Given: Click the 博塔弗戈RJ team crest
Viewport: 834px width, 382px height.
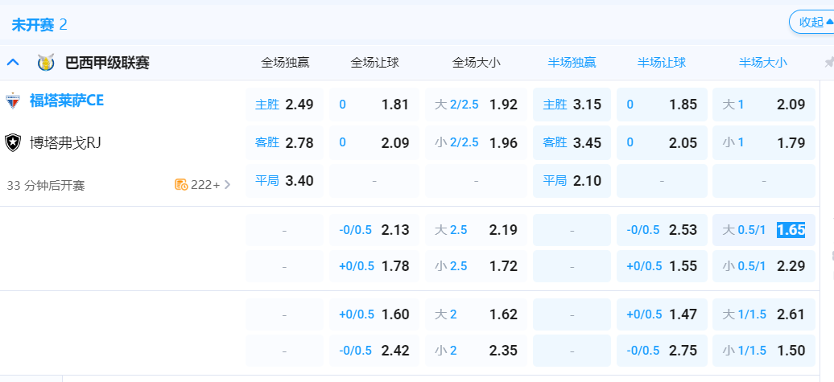Looking at the screenshot, I should (x=13, y=143).
